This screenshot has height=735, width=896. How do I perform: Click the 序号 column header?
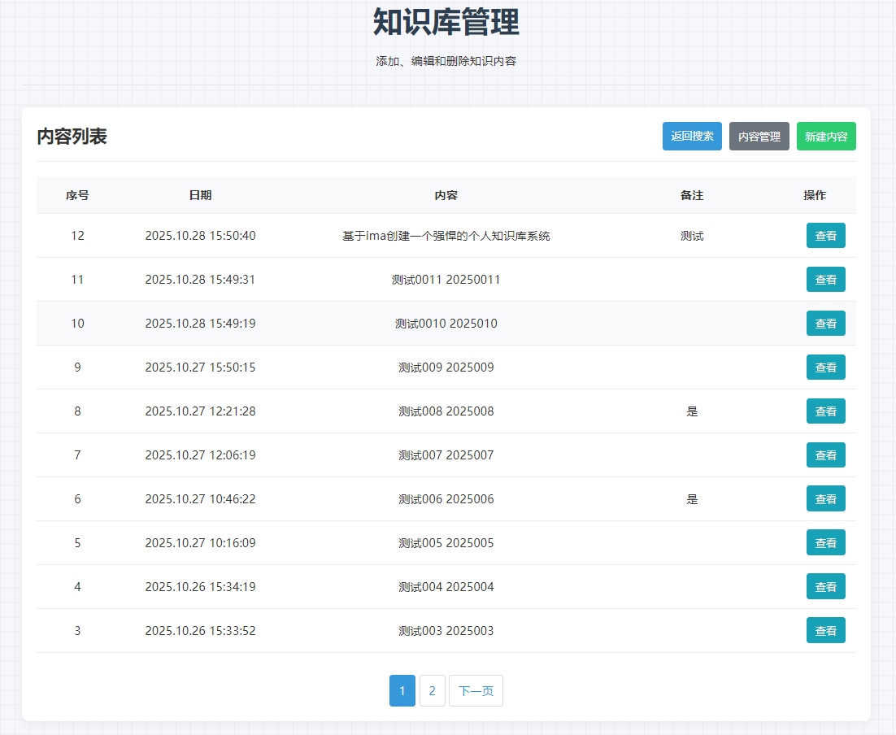click(x=77, y=195)
